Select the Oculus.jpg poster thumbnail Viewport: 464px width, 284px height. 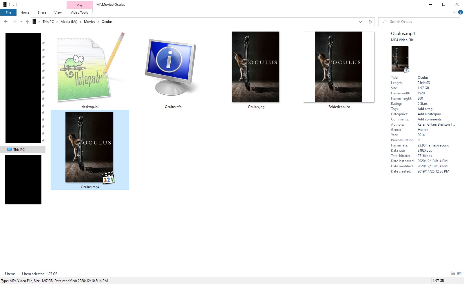255,67
